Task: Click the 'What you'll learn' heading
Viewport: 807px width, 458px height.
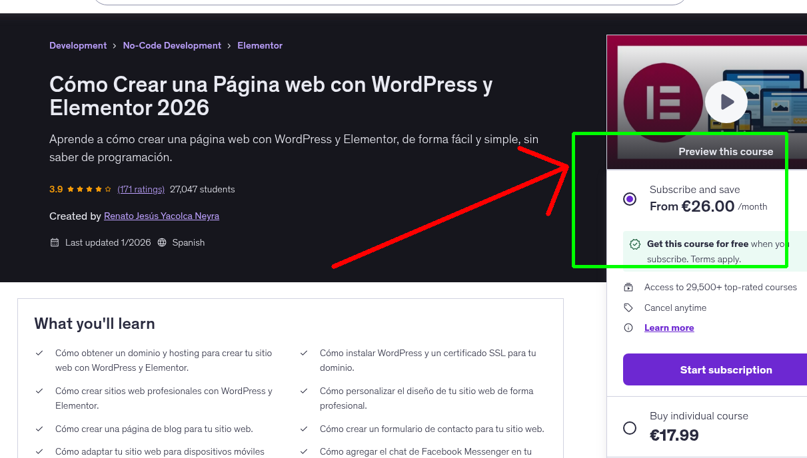Action: coord(95,324)
